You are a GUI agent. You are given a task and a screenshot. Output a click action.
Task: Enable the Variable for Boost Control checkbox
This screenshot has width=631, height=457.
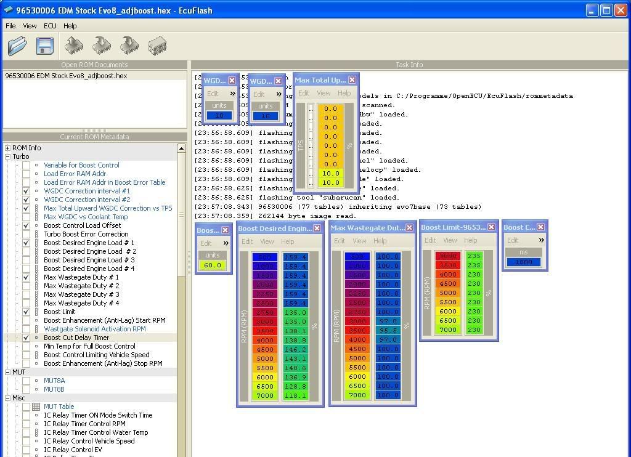coord(26,165)
